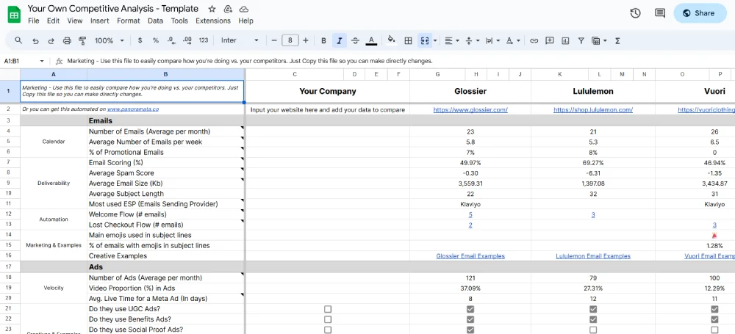Insert a link with the chain icon
Image resolution: width=735 pixels, height=334 pixels.
coord(534,41)
